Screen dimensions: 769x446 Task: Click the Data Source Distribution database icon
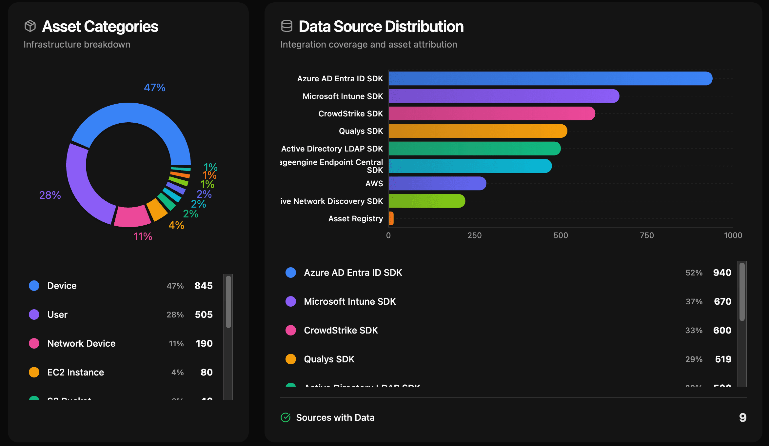(287, 26)
